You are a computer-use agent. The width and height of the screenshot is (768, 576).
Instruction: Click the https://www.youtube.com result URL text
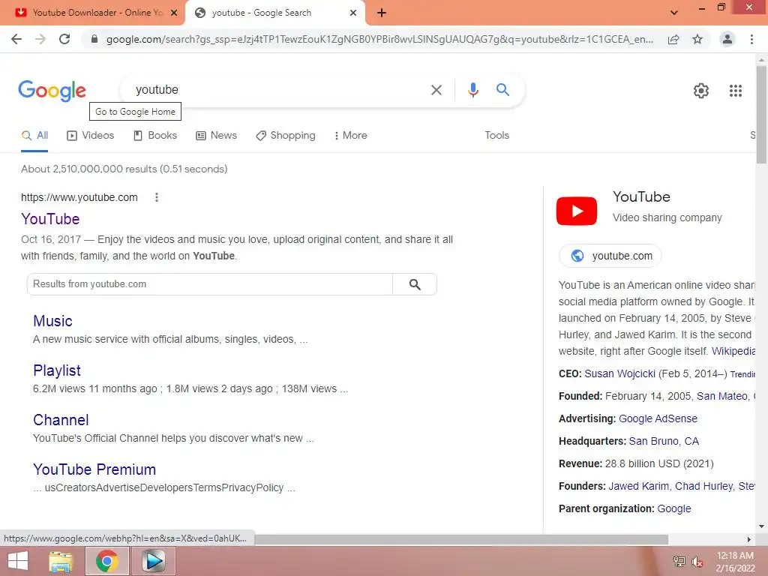[79, 197]
